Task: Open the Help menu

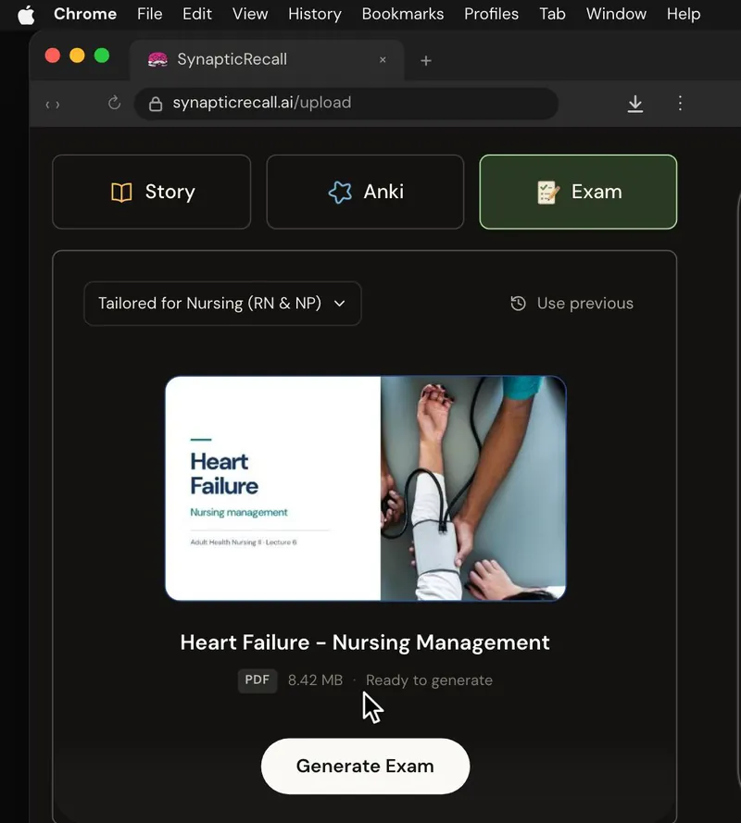Action: pyautogui.click(x=684, y=14)
